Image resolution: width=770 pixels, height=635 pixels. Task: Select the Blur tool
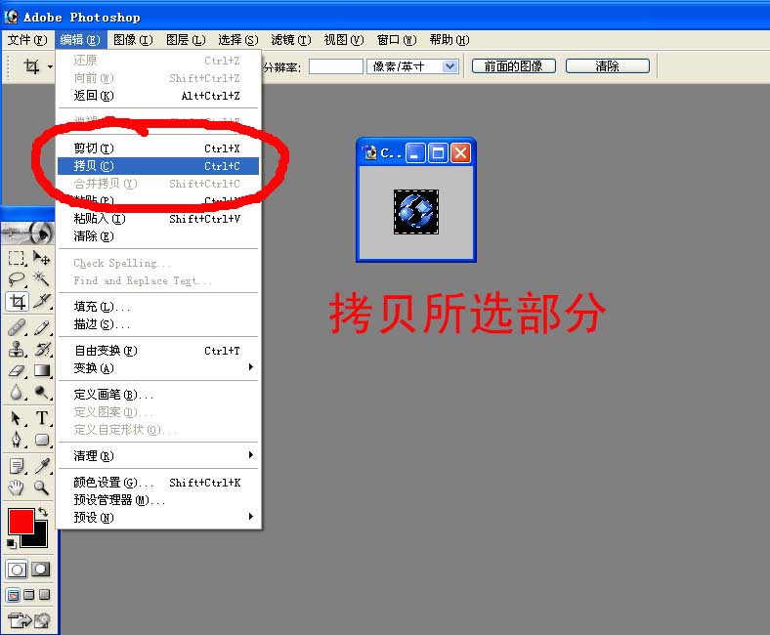(17, 393)
